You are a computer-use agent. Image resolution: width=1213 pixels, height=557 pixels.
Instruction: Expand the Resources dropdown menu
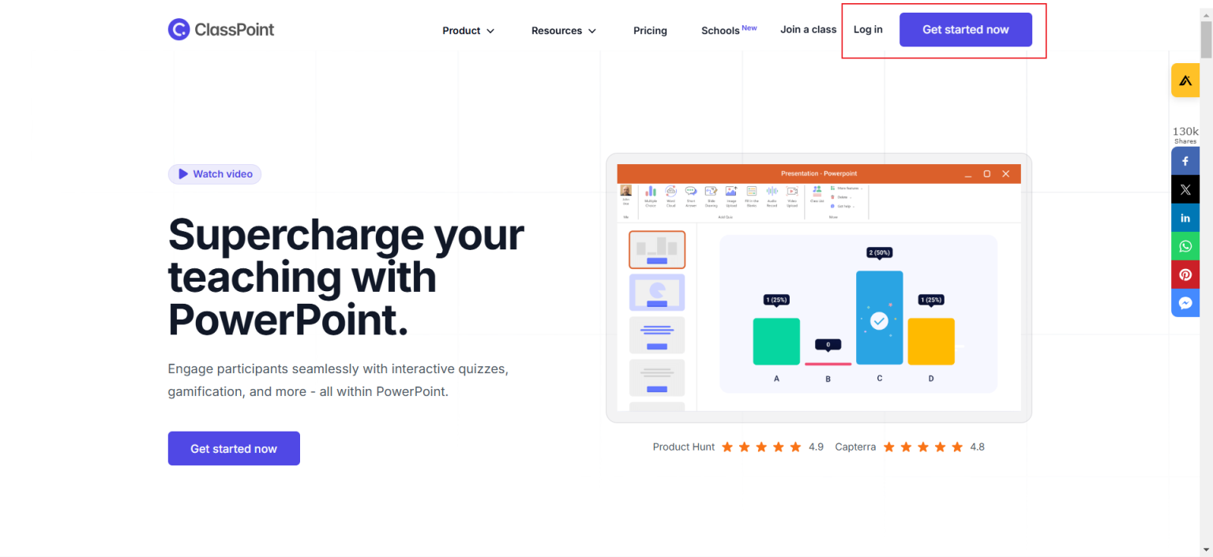(563, 31)
